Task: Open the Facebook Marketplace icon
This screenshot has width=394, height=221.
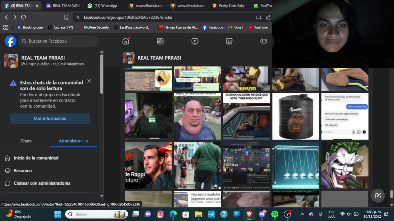Action: (x=229, y=41)
